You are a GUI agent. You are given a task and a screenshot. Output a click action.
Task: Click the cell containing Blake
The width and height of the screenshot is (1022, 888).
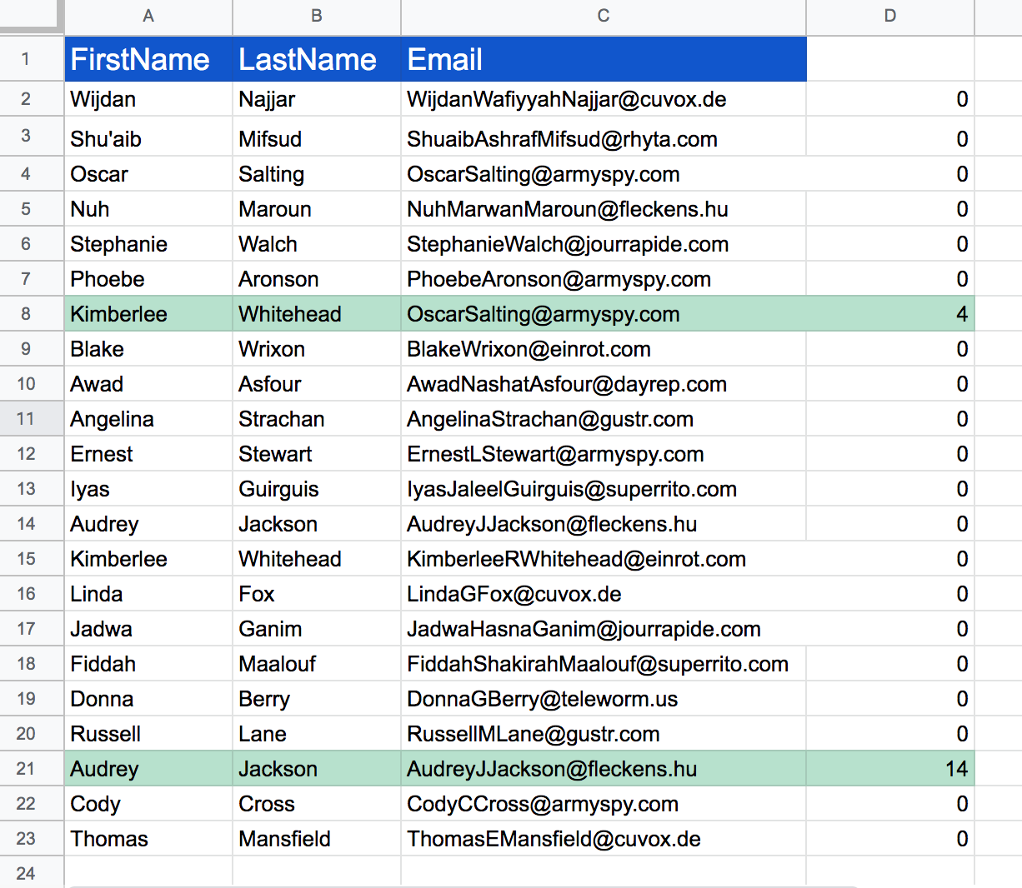[148, 349]
